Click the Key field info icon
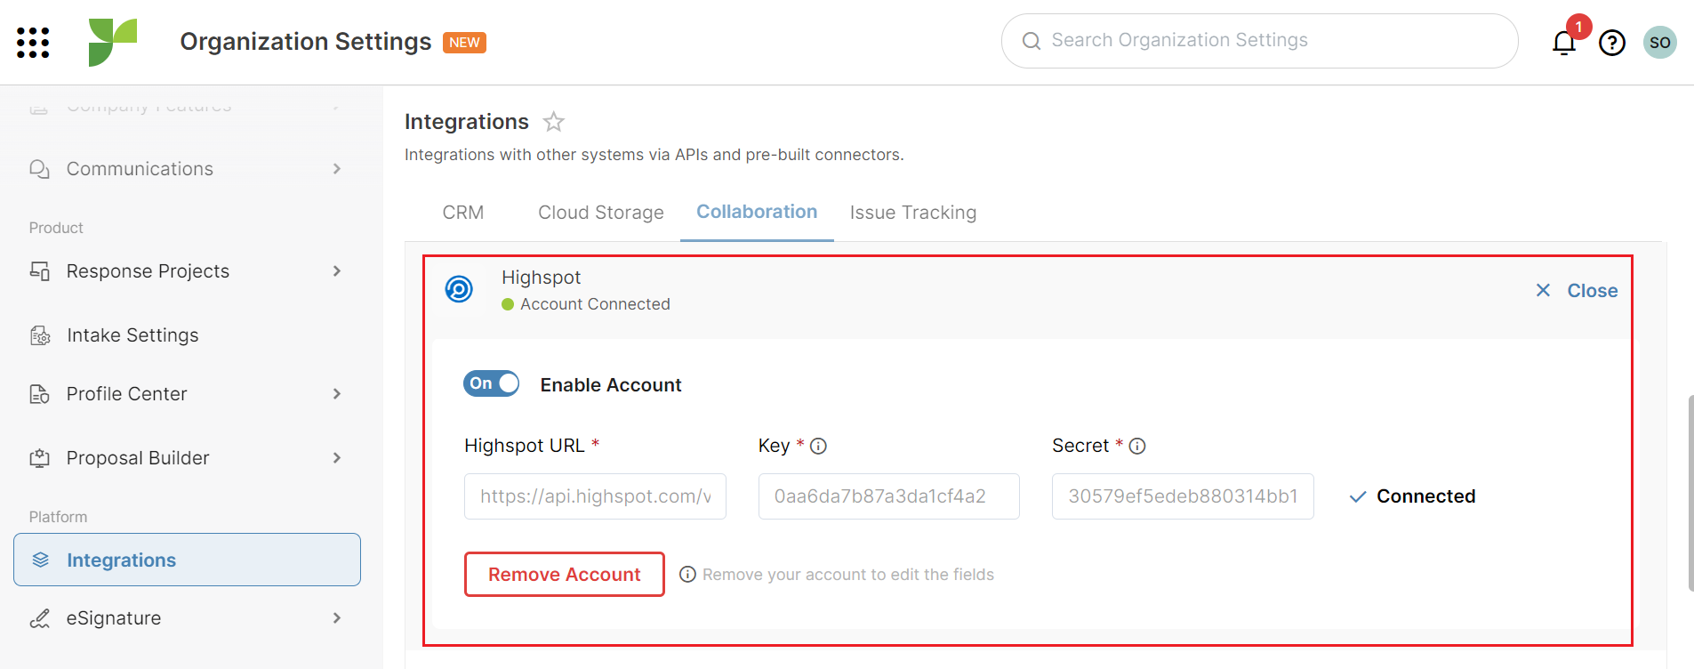 pos(819,447)
